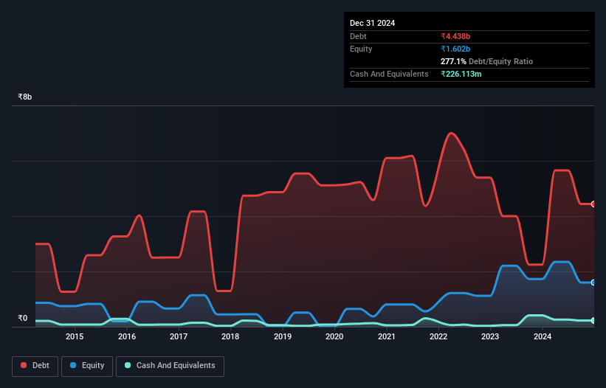Click the blue Equity legend dot
This screenshot has width=606, height=388.
(x=72, y=365)
